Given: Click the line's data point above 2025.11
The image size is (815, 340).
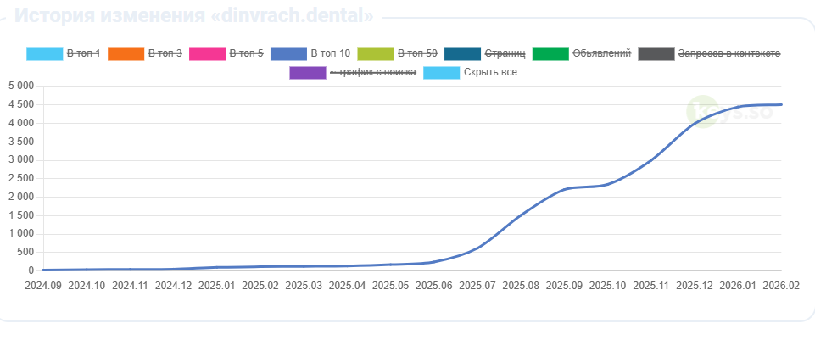Looking at the screenshot, I should [651, 160].
